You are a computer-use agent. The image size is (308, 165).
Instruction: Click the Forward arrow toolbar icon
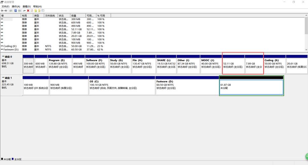(6, 11)
